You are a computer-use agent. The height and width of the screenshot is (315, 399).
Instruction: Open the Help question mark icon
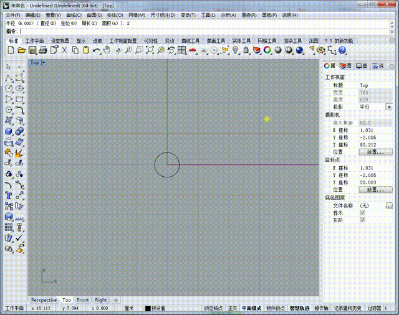pyautogui.click(x=342, y=50)
